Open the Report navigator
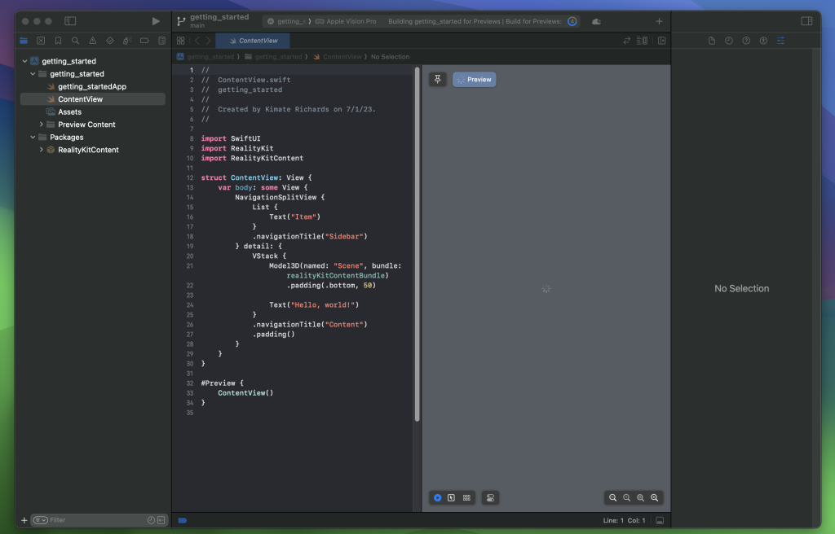Viewport: 835px width, 534px height. 161,41
